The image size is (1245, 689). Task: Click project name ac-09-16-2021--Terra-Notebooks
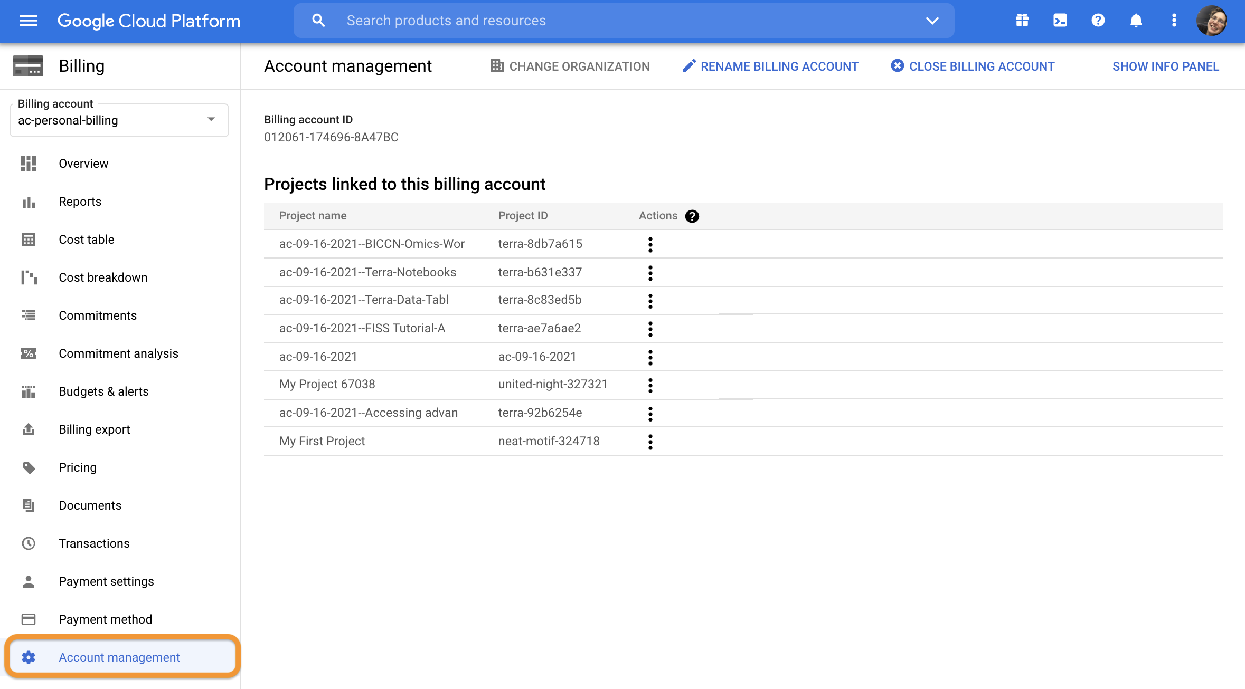tap(367, 272)
